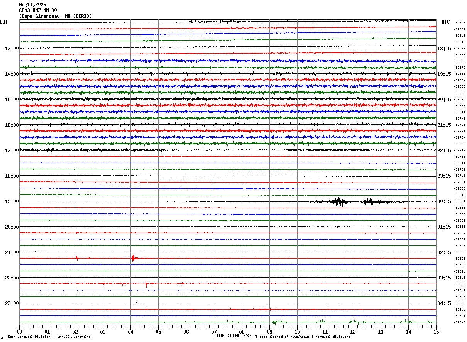Click the DC offset value -52679
Screen dimensions: 467x342
(x=459, y=100)
